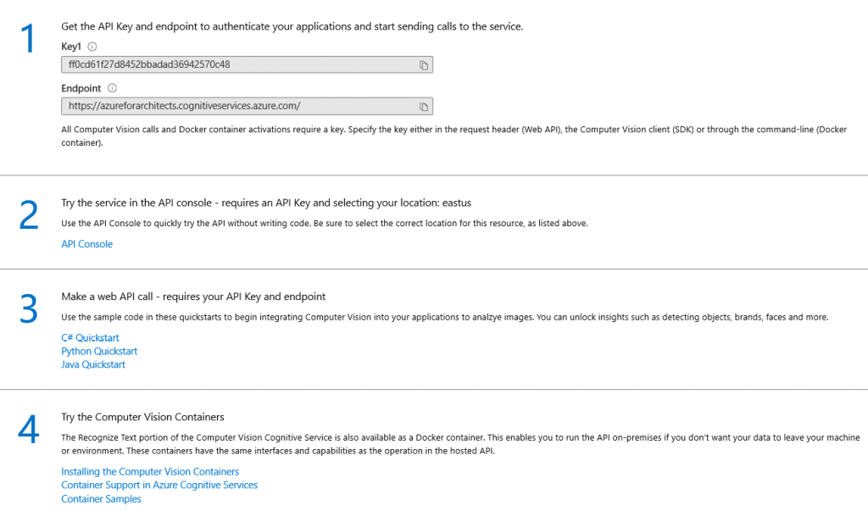Open Installing the Computer Vision Containers
Viewport: 868px width, 511px height.
tap(150, 472)
